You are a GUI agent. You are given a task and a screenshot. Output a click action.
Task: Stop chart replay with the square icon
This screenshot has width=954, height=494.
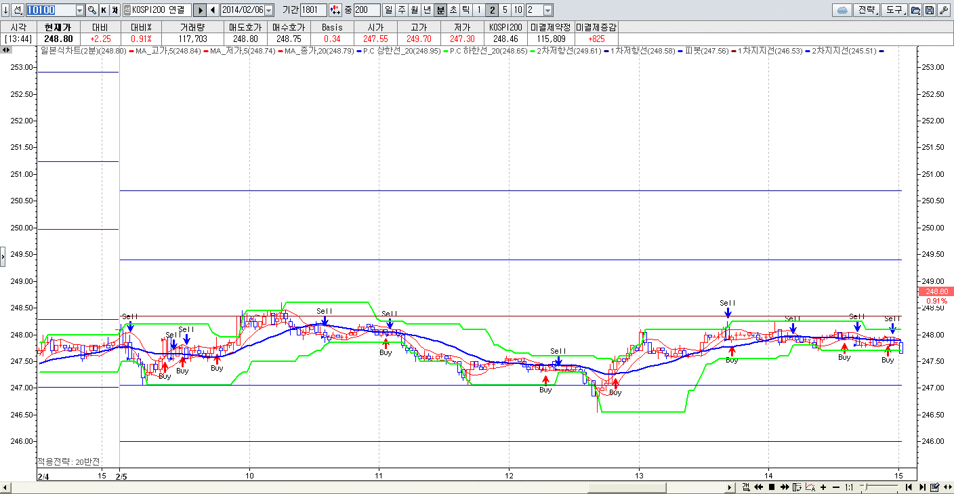(x=771, y=487)
